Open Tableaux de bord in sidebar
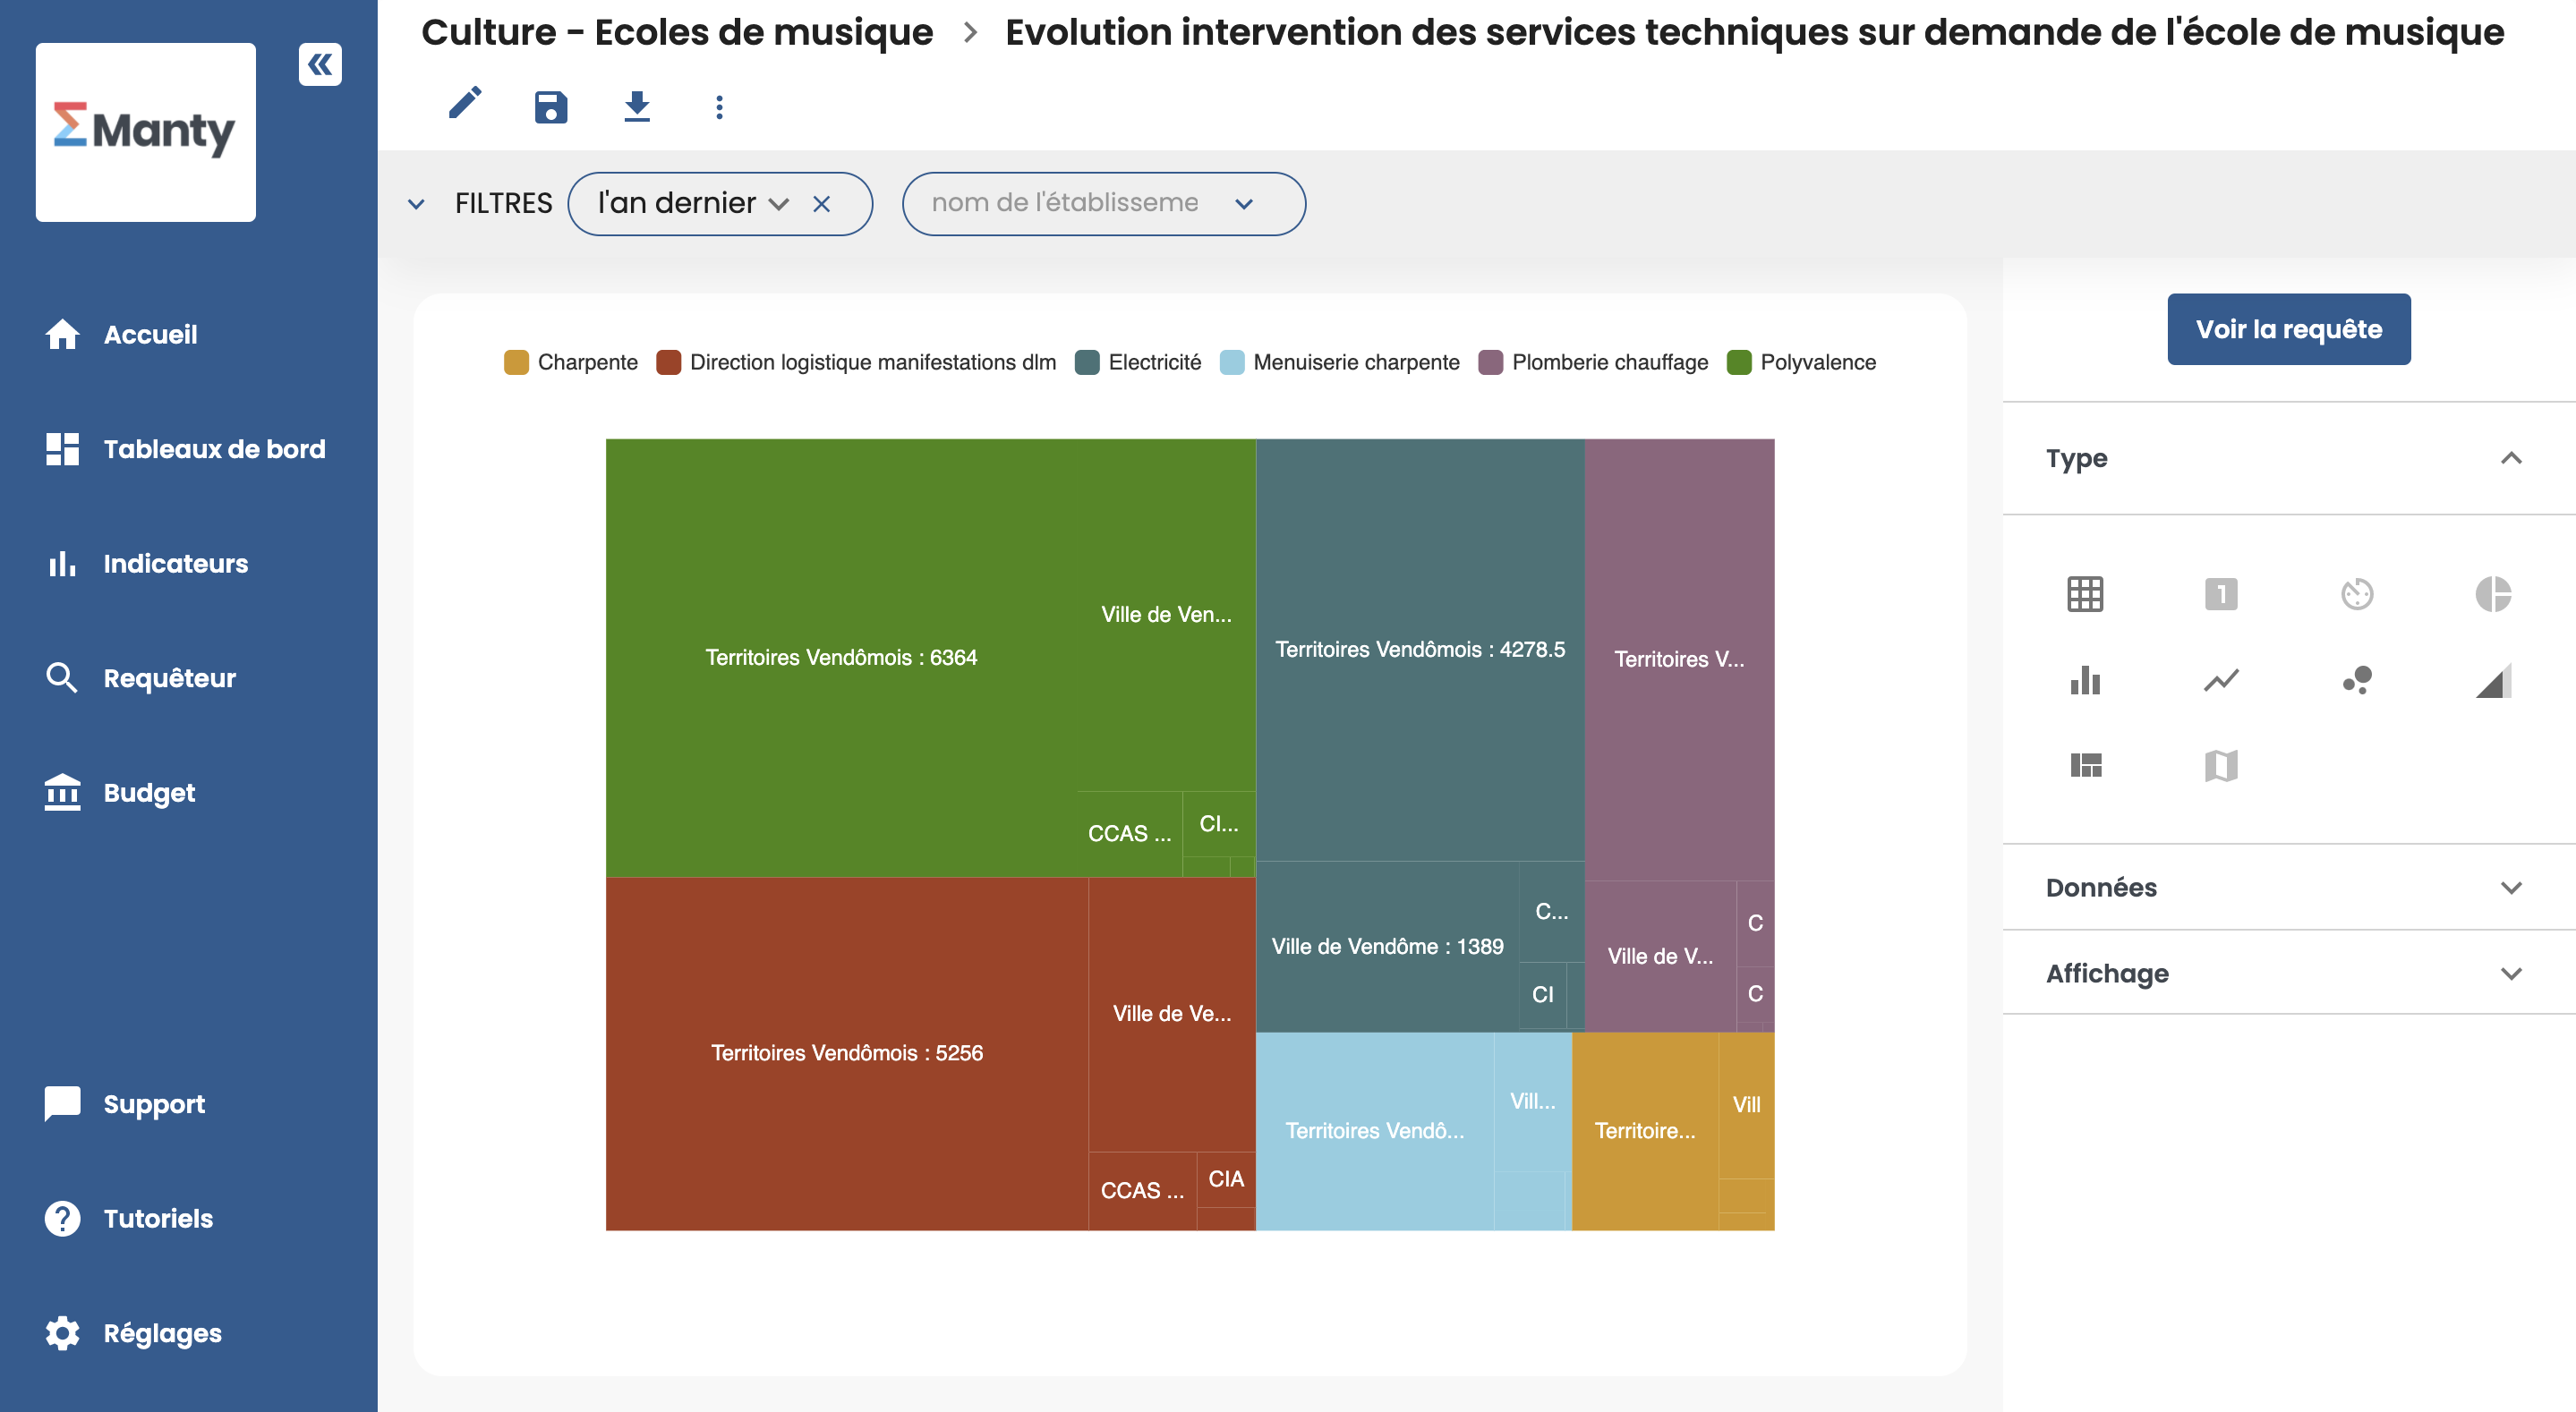 point(214,449)
